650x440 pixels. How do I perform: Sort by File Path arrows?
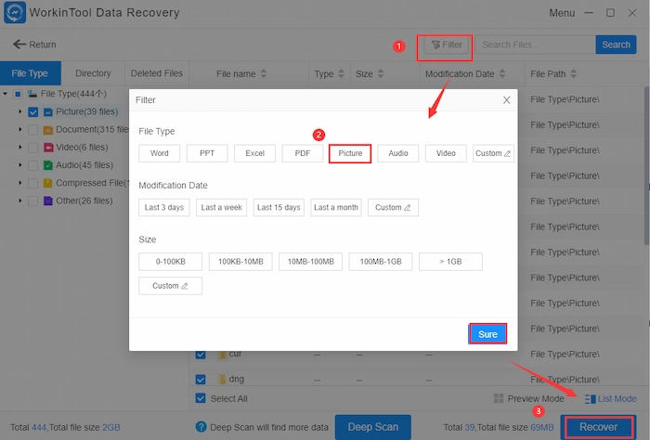(x=573, y=73)
